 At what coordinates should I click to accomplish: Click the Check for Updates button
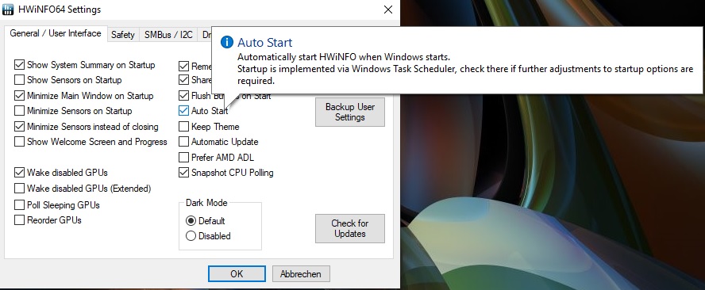coord(350,228)
